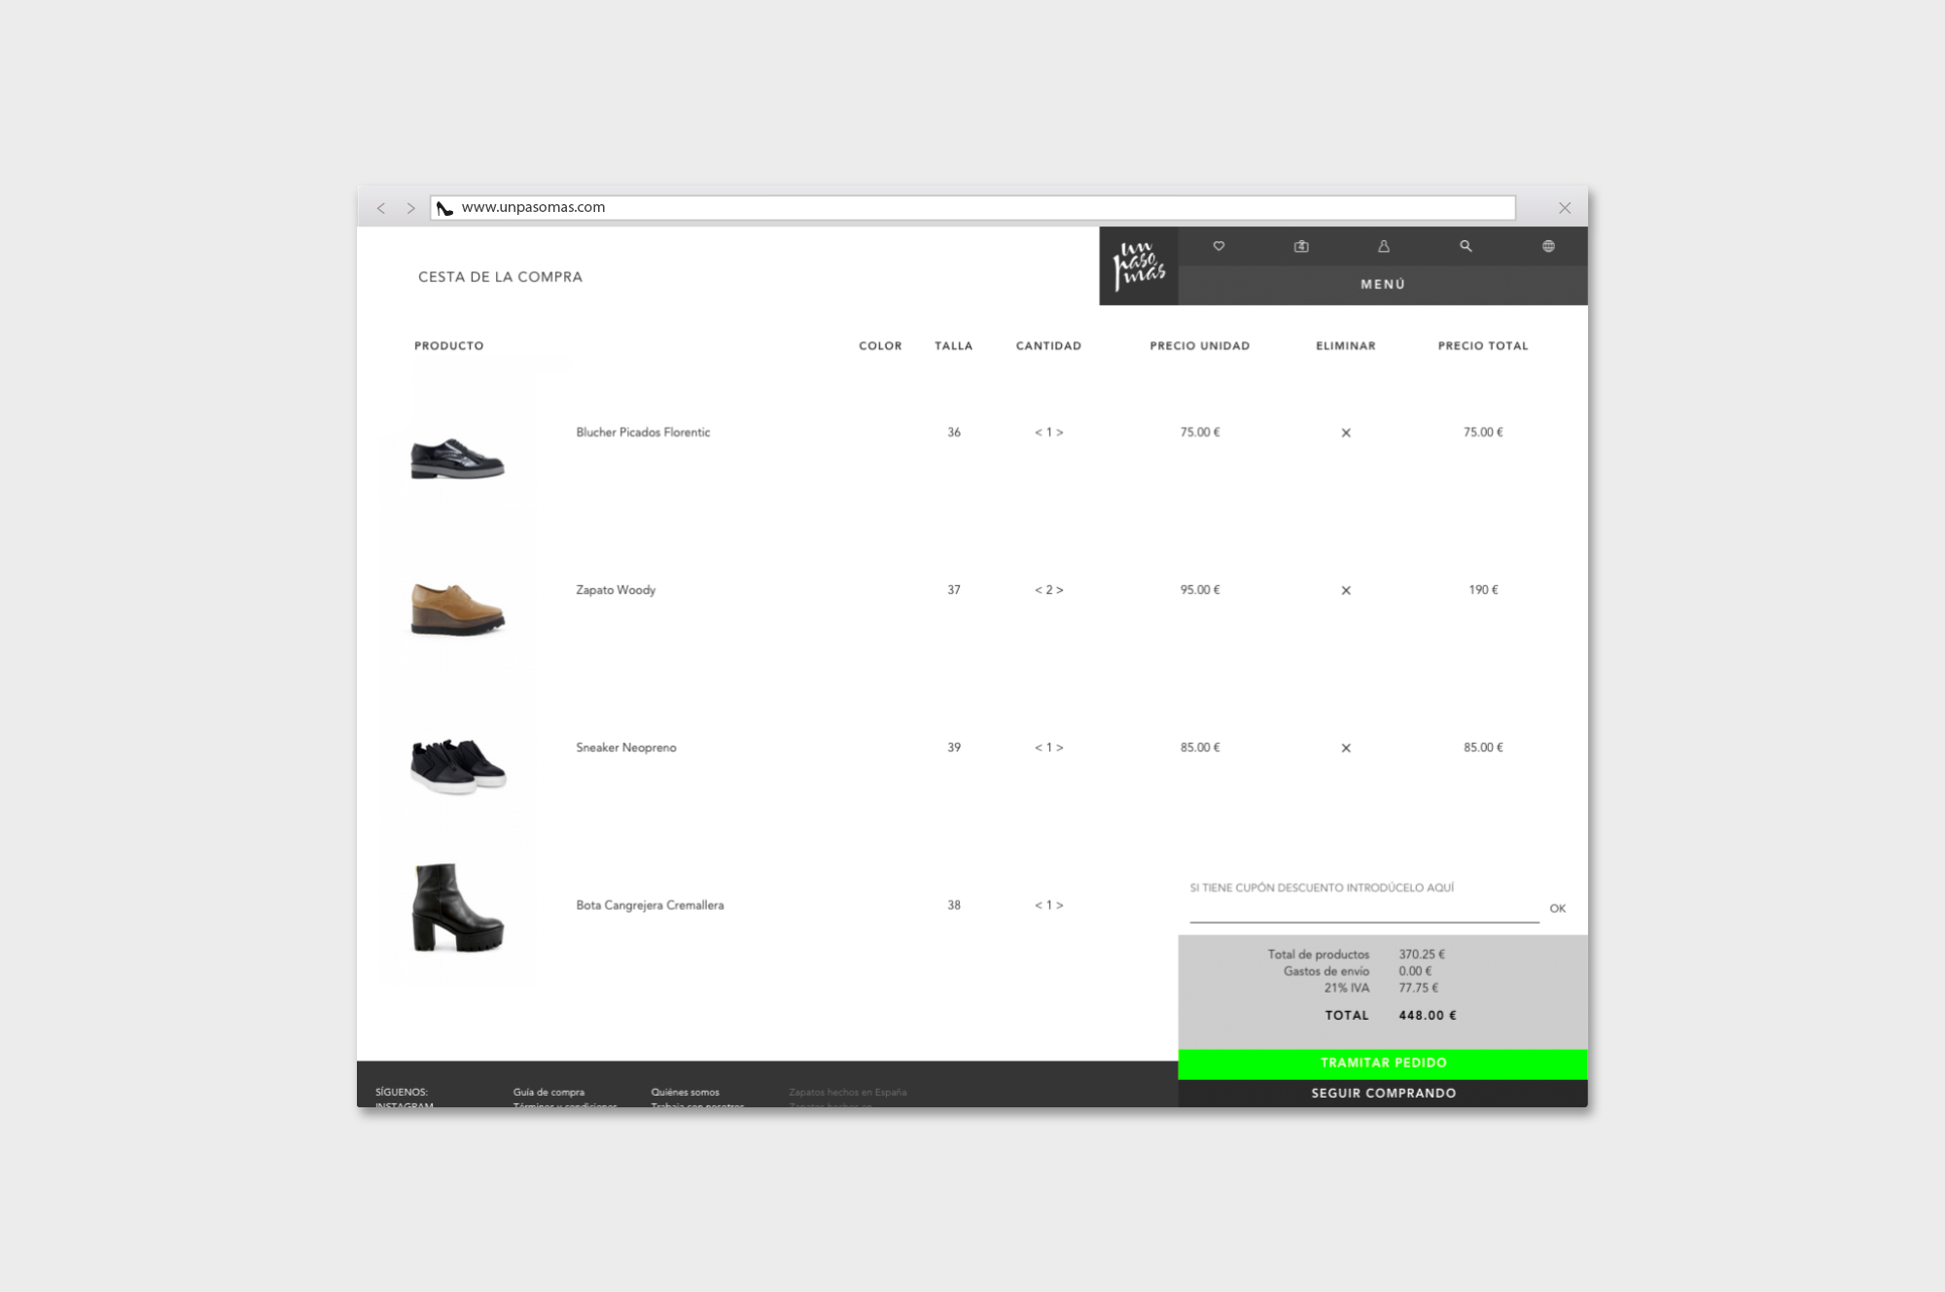Open the language globe icon
This screenshot has height=1292, width=1945.
[1548, 246]
